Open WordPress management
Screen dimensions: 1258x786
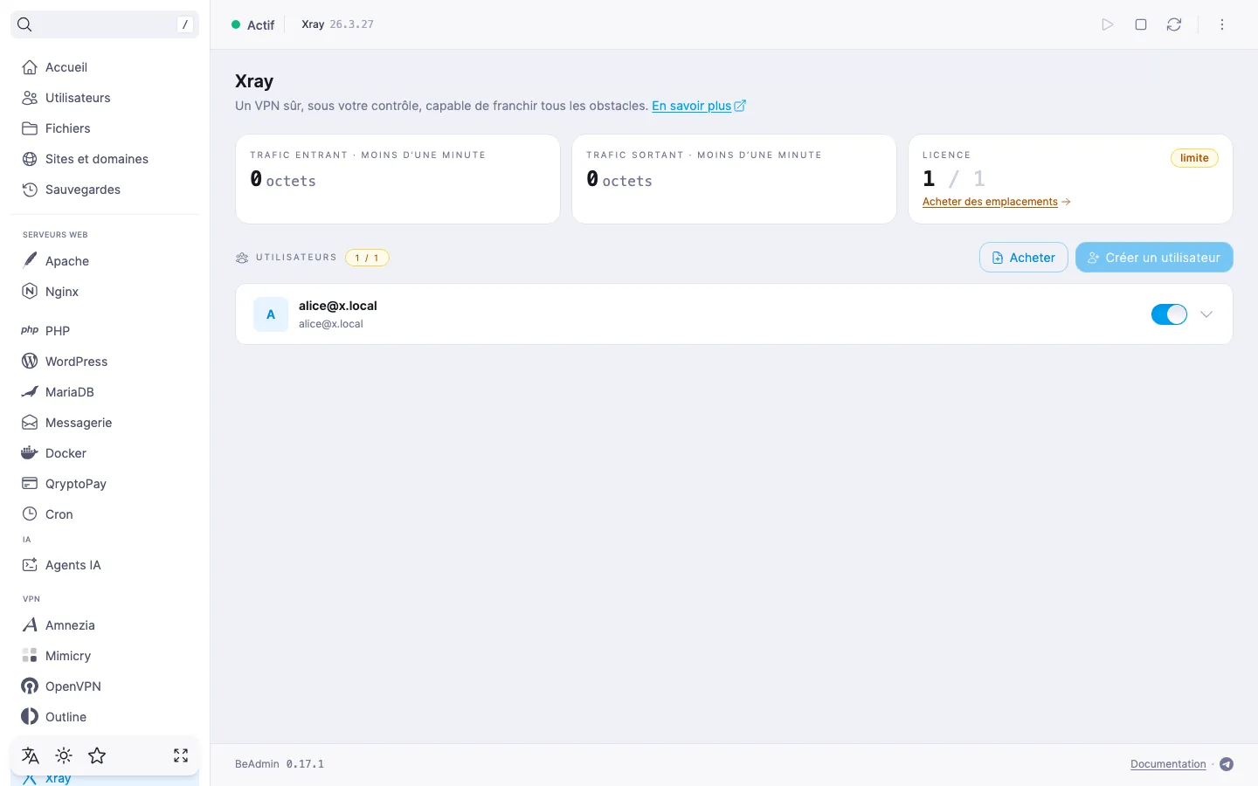tap(105, 362)
